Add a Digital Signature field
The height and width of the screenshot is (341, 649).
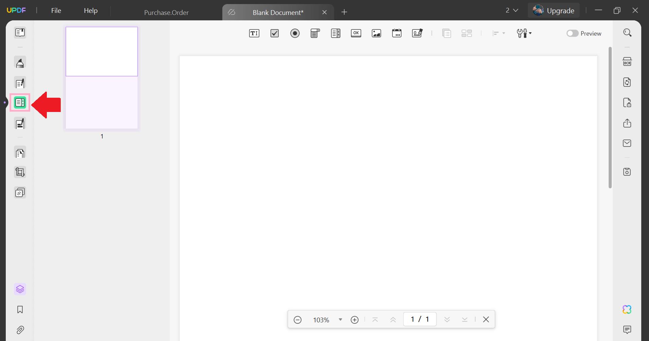pyautogui.click(x=417, y=33)
